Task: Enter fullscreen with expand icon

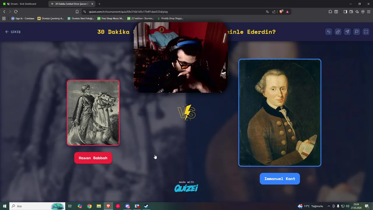Action: click(366, 32)
